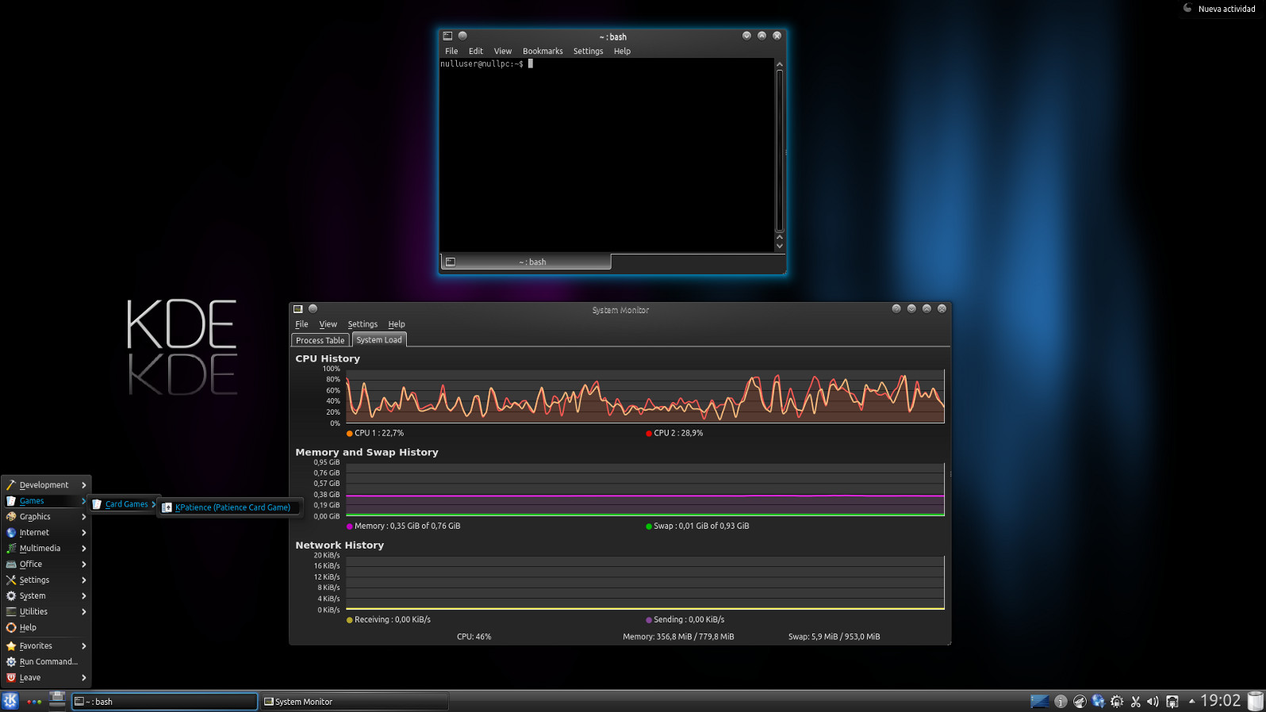Image resolution: width=1266 pixels, height=712 pixels.
Task: Activate System Monitor in the taskbar
Action: 355,701
